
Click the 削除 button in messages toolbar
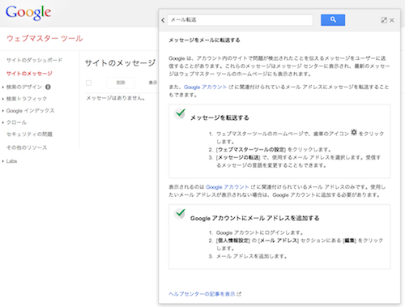[121, 83]
